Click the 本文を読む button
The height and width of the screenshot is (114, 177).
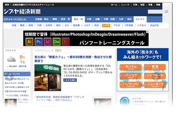[70, 80]
